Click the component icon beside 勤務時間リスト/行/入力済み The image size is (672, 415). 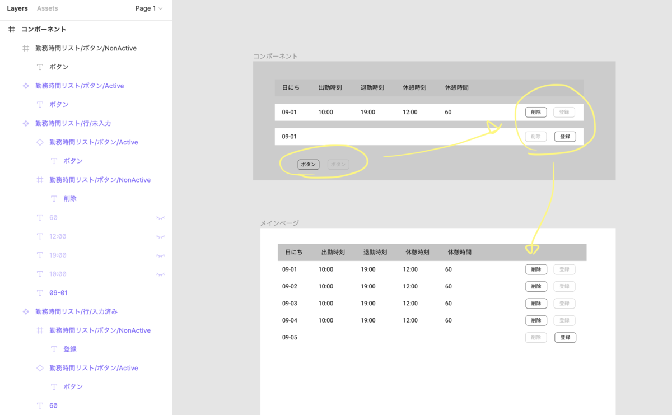[26, 311]
